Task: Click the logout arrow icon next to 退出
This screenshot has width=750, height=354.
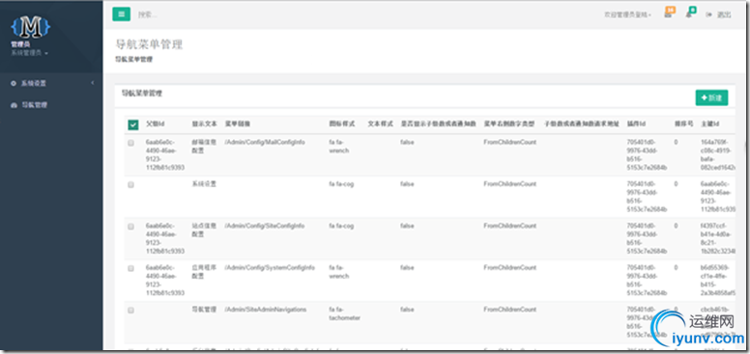Action: [x=709, y=14]
